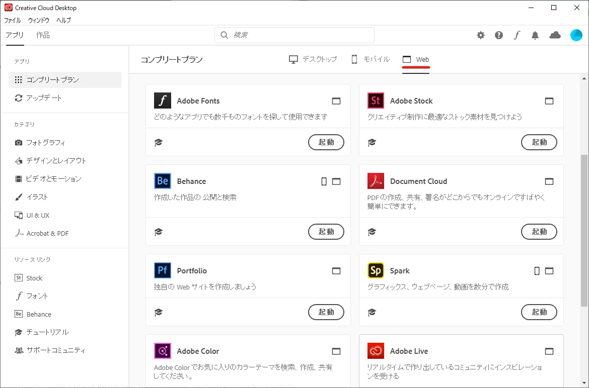Image resolution: width=589 pixels, height=388 pixels.
Task: Select the モバイル filter tab
Action: pyautogui.click(x=371, y=59)
